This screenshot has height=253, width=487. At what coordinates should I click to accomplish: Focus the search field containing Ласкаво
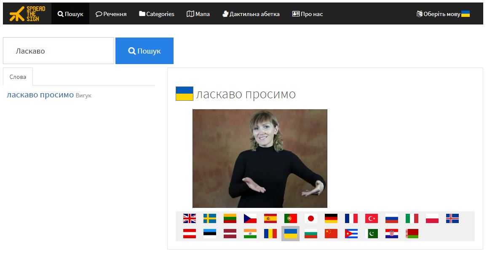pyautogui.click(x=59, y=51)
